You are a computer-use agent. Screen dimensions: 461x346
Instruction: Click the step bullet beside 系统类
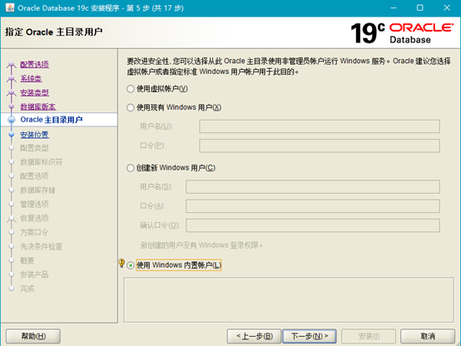point(12,78)
